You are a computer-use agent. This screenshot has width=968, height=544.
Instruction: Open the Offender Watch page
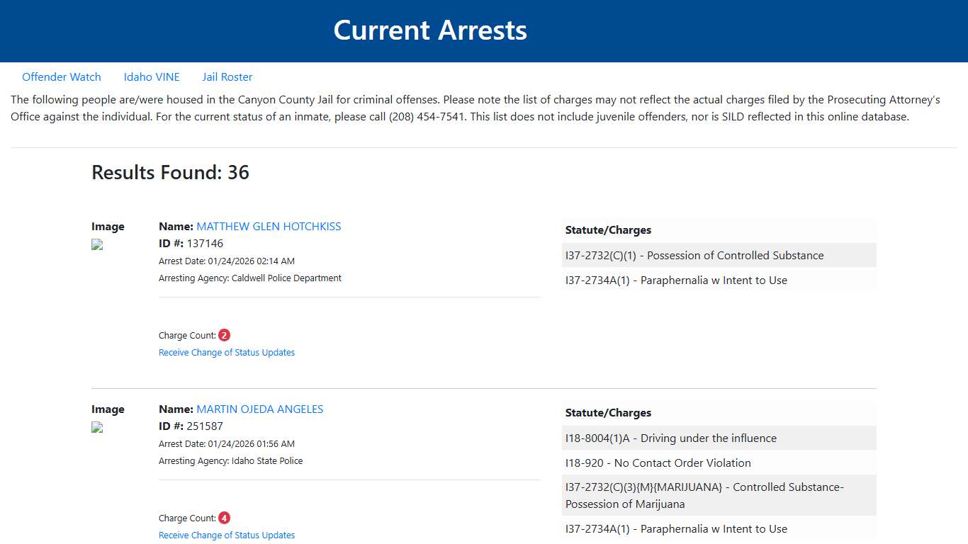click(x=62, y=76)
